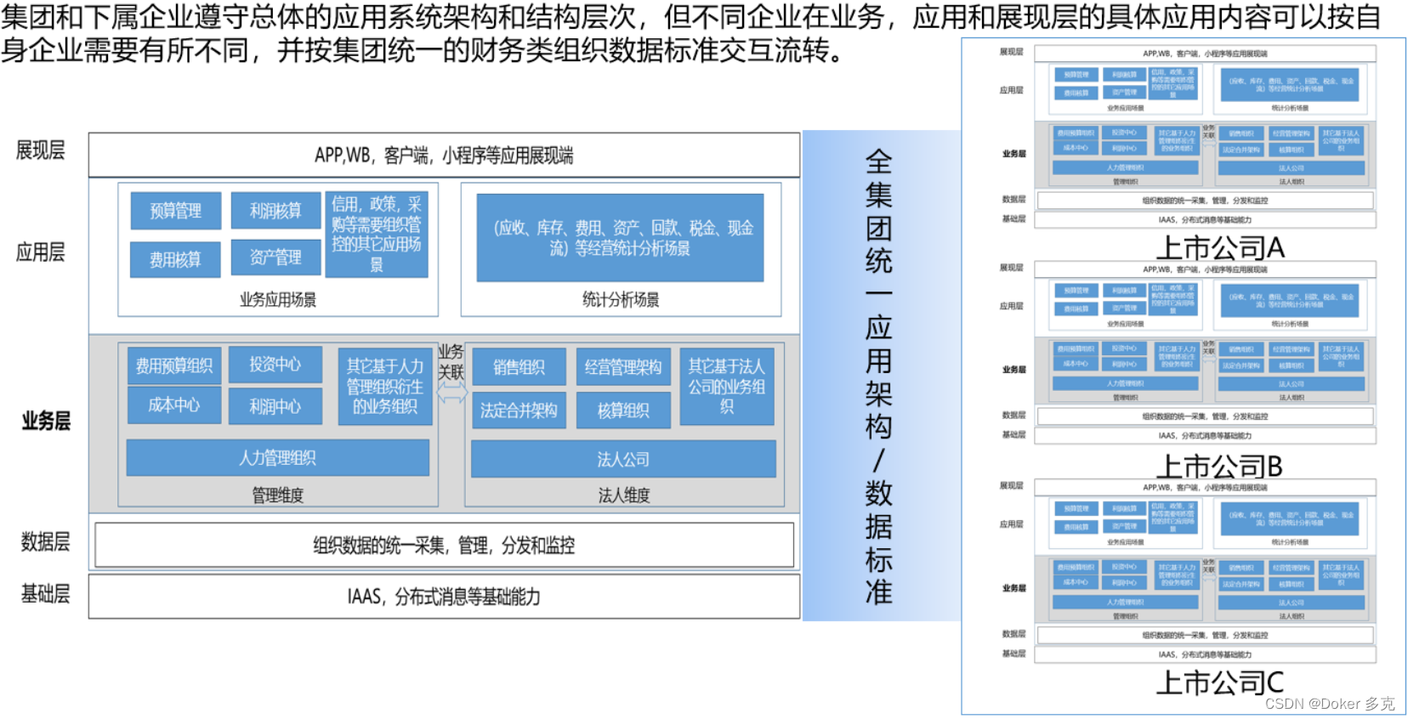Click the 费用预算组织 box
This screenshot has width=1408, height=719.
(x=174, y=365)
